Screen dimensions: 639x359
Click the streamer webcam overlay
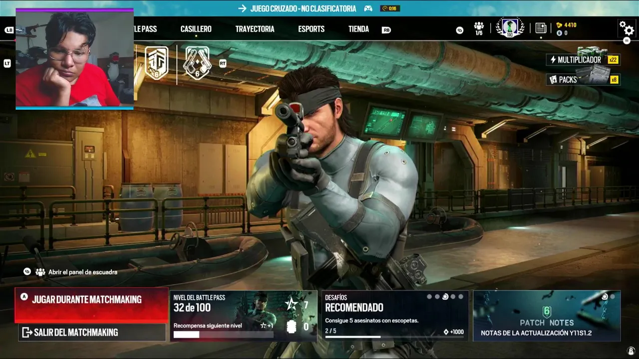coord(74,59)
